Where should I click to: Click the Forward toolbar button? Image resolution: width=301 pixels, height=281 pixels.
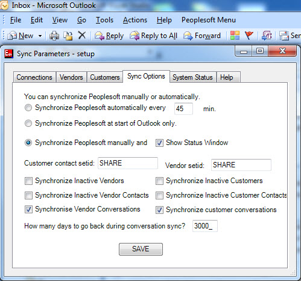202,36
